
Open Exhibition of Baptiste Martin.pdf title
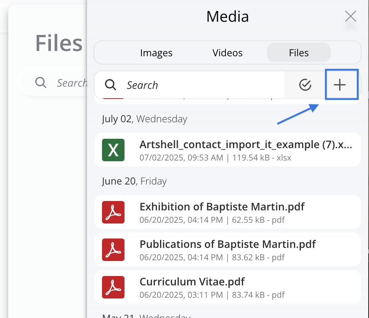click(x=222, y=207)
